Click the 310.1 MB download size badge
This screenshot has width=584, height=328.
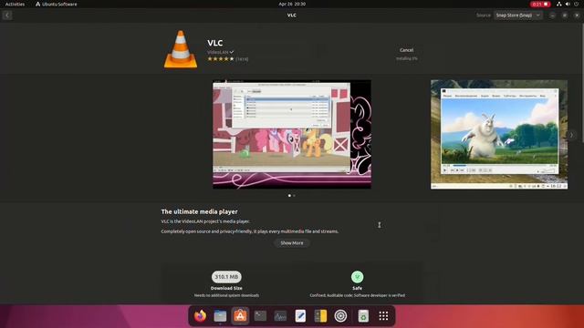(226, 277)
